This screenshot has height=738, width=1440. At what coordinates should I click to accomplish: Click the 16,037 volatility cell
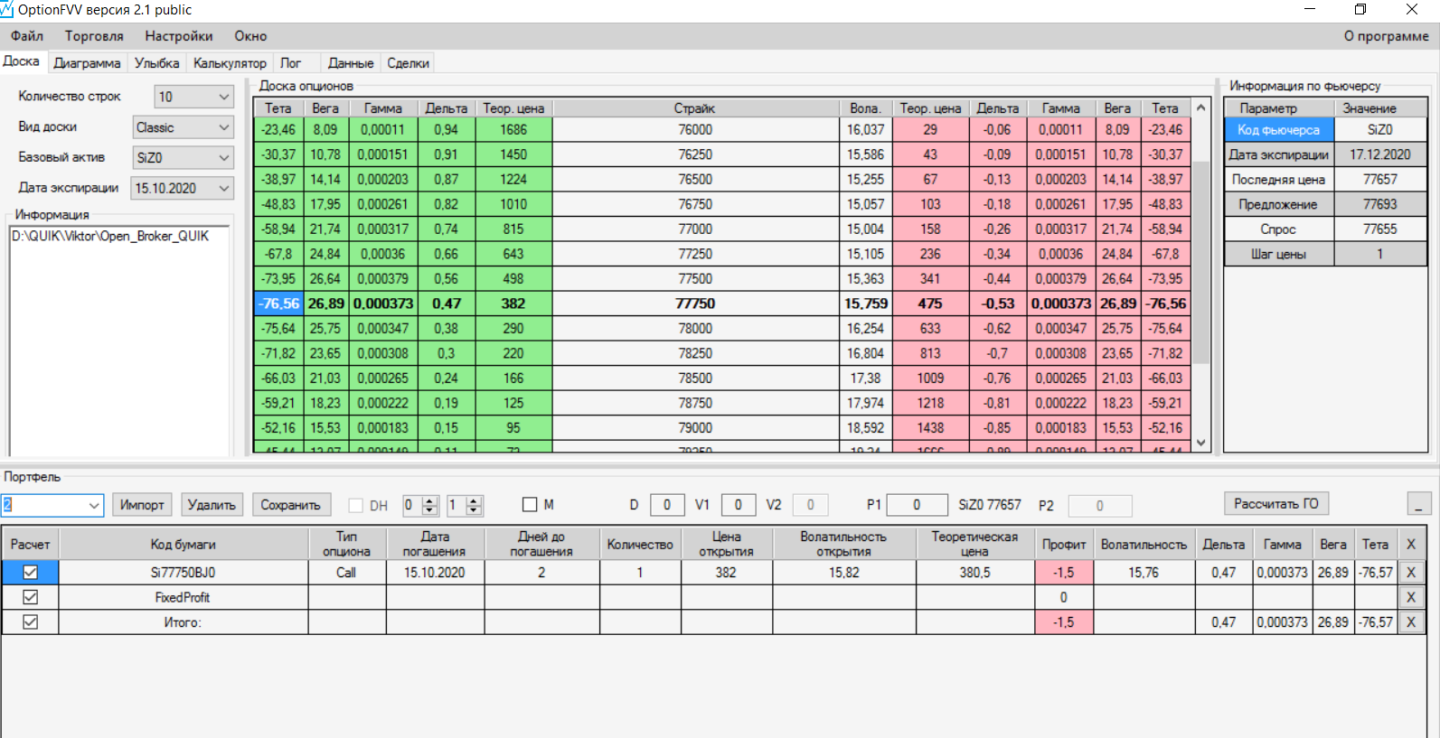[866, 130]
